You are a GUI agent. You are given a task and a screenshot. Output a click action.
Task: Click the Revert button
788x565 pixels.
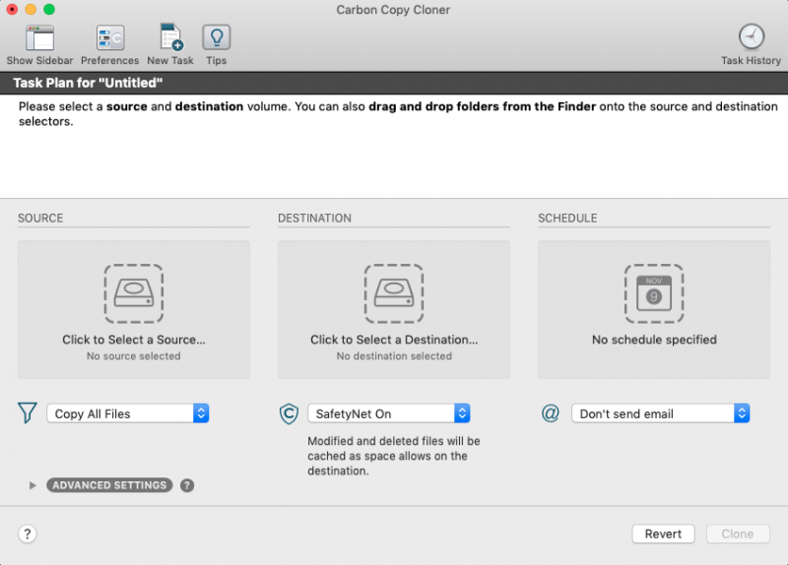coord(663,534)
